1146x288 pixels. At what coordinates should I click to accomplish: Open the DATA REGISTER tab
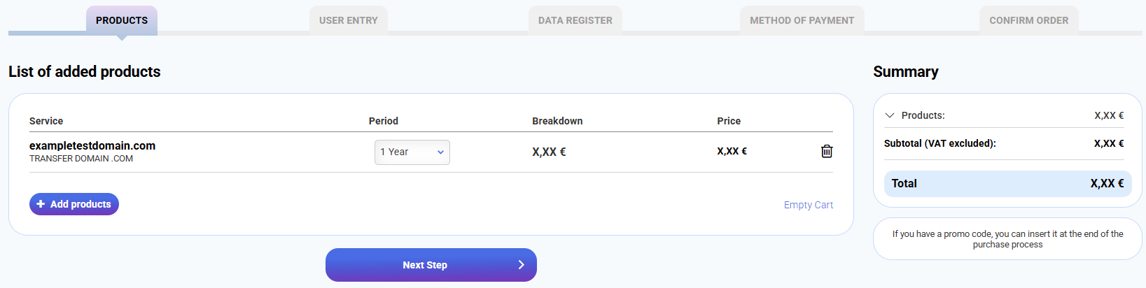(x=575, y=20)
